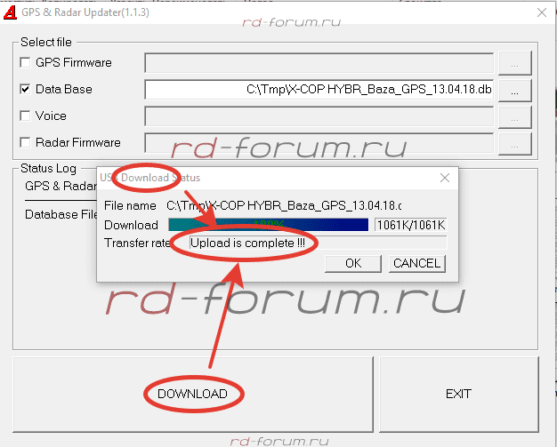Click the browse button for Radar Firmware

514,142
